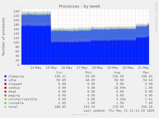The height and width of the screenshot is (118, 159).
Task: Click the 'Cur:' column header
Action: tap(60, 73)
